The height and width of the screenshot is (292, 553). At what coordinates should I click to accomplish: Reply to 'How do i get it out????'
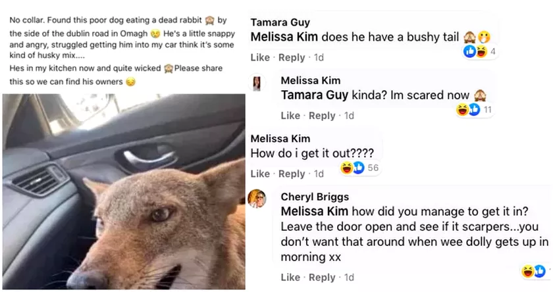tap(292, 174)
